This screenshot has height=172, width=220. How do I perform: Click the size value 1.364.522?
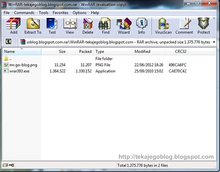tap(58, 71)
